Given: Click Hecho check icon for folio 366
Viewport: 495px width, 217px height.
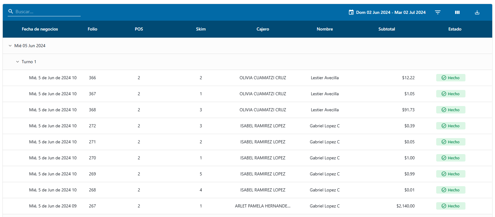Looking at the screenshot, I should pos(444,78).
